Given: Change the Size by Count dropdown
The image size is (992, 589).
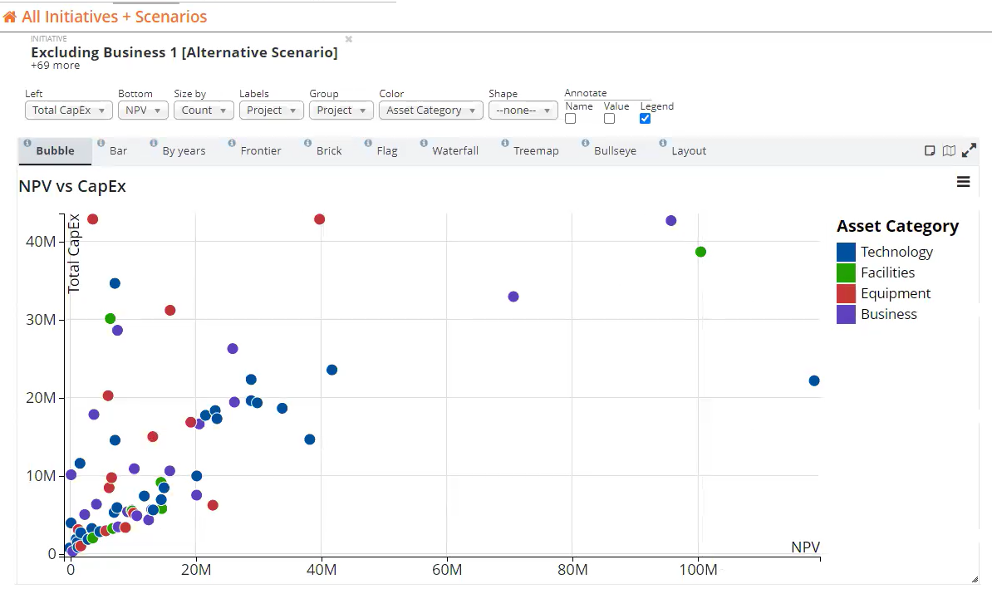Looking at the screenshot, I should [x=203, y=110].
